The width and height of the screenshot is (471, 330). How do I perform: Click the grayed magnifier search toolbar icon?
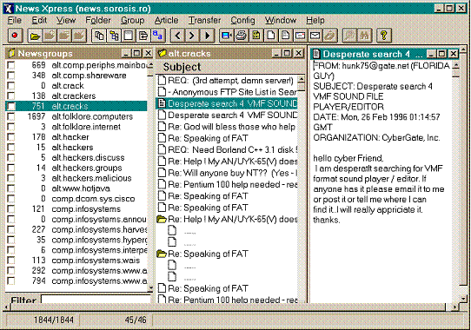349,36
